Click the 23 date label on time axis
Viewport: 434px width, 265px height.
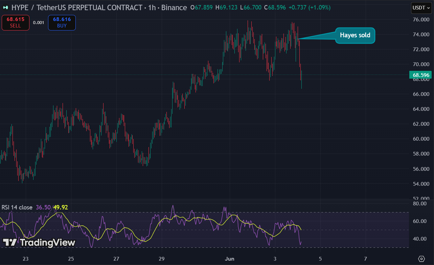[x=25, y=259]
